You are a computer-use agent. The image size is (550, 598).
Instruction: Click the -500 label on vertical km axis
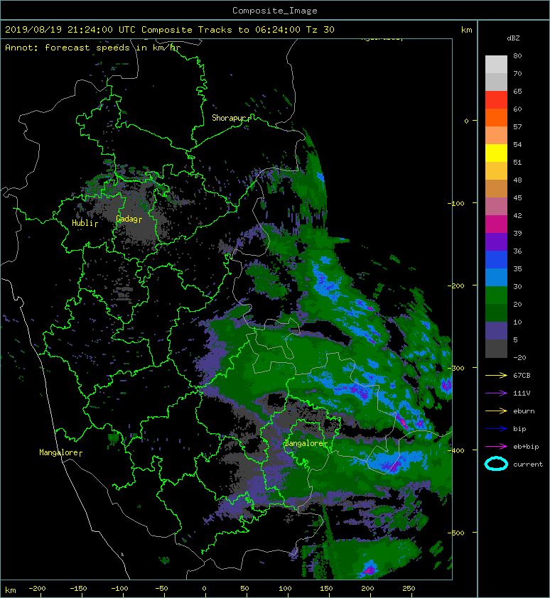pos(455,533)
